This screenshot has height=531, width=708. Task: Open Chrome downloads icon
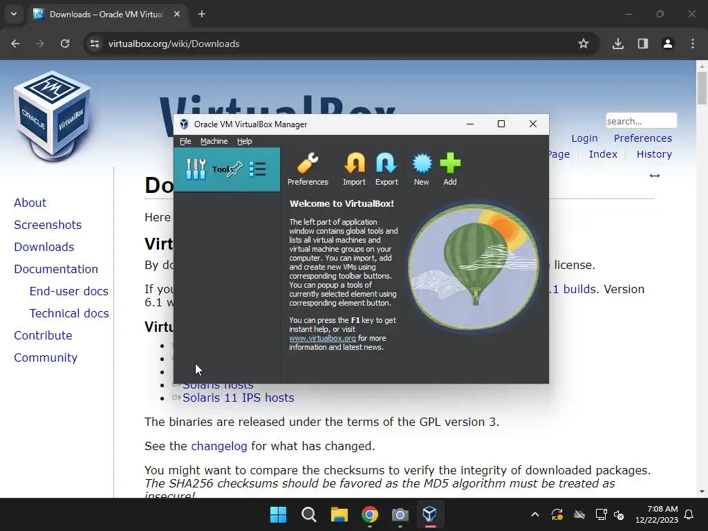click(618, 44)
